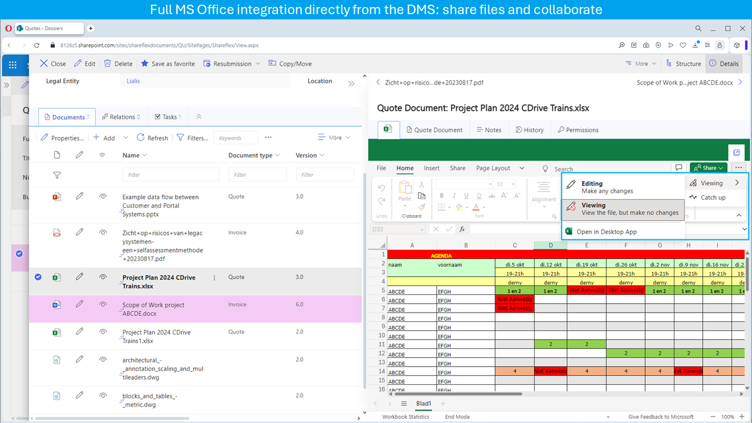752x423 pixels.
Task: Switch to the Tasks tab
Action: [167, 117]
